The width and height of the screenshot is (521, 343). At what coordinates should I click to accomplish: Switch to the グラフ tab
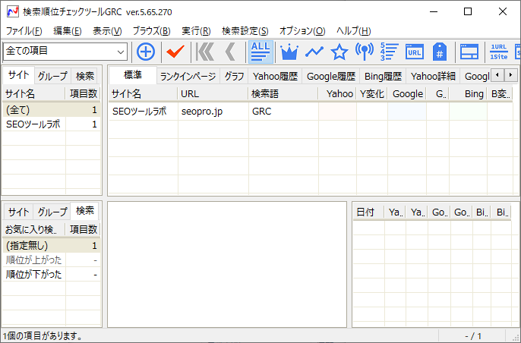click(x=234, y=77)
